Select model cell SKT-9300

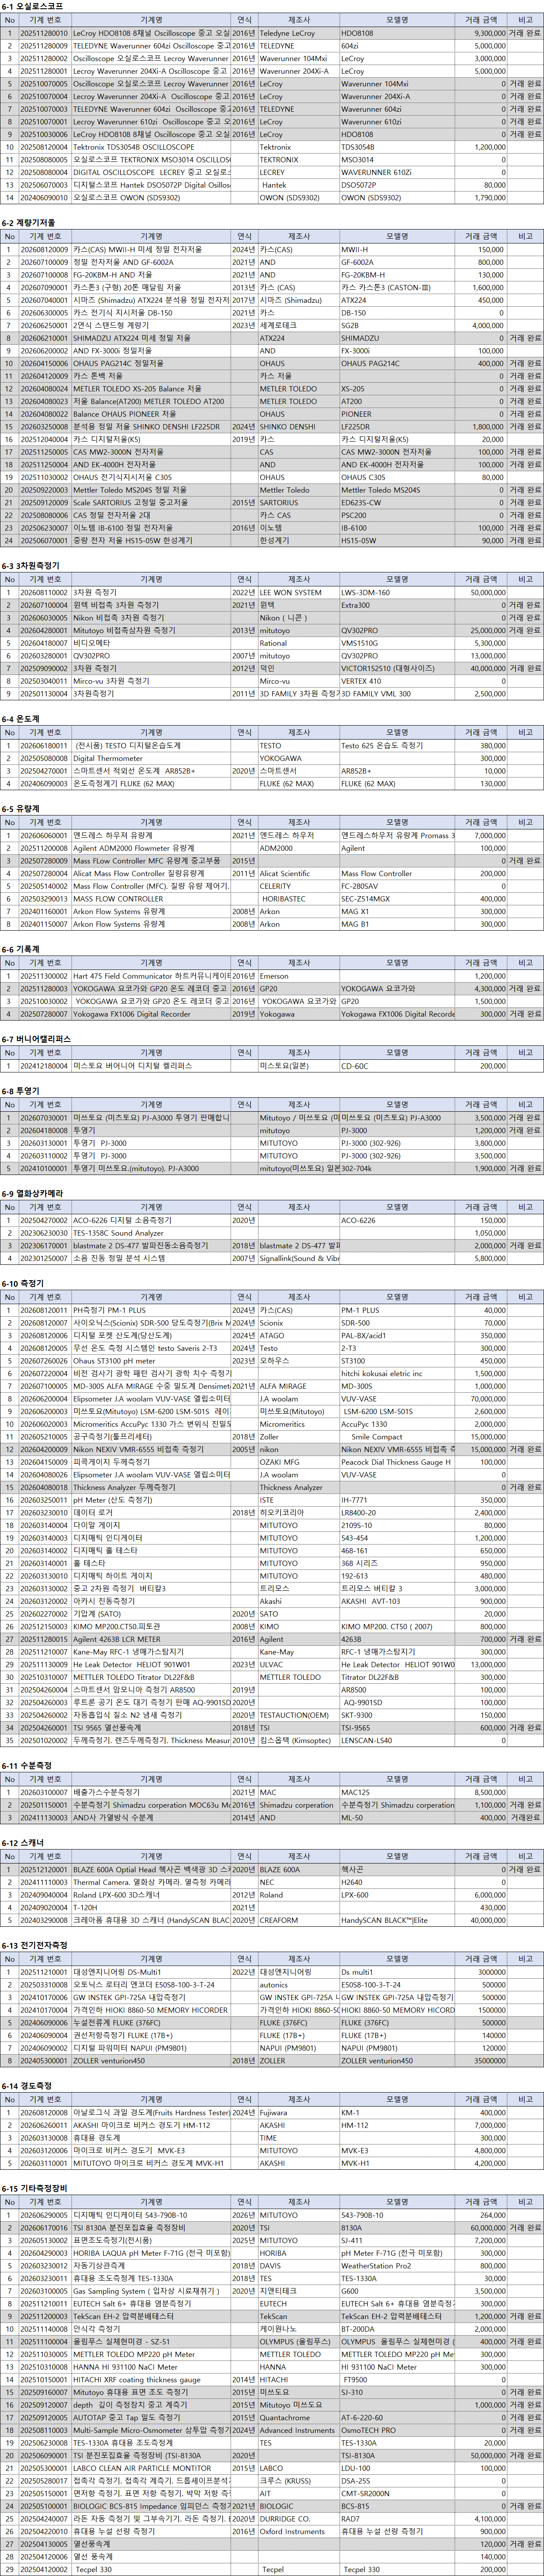tap(396, 1715)
